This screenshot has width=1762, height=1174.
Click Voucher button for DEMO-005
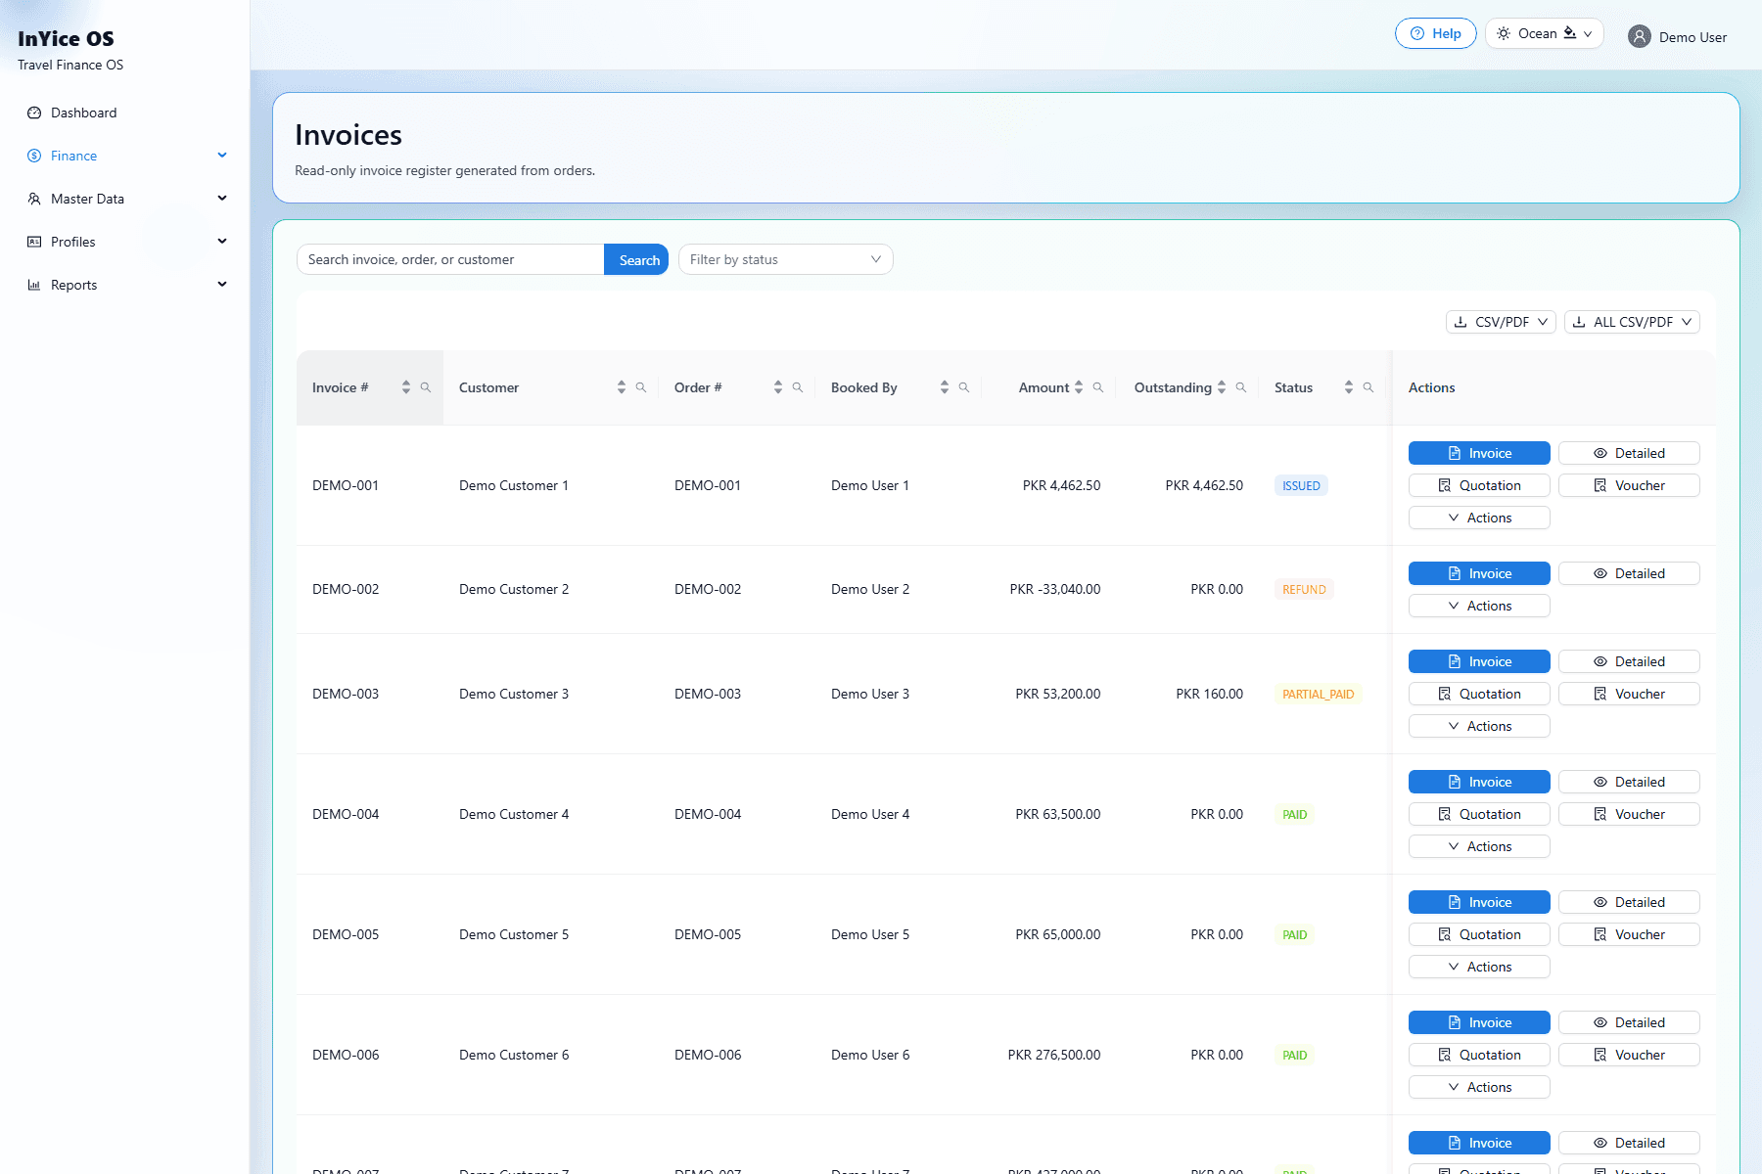[1629, 934]
